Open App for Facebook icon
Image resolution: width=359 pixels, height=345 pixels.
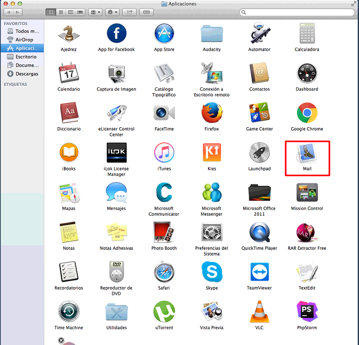[x=116, y=34]
